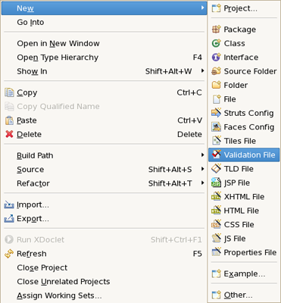This screenshot has height=303, width=281.
Task: Click the green Class icon
Action: tap(216, 43)
